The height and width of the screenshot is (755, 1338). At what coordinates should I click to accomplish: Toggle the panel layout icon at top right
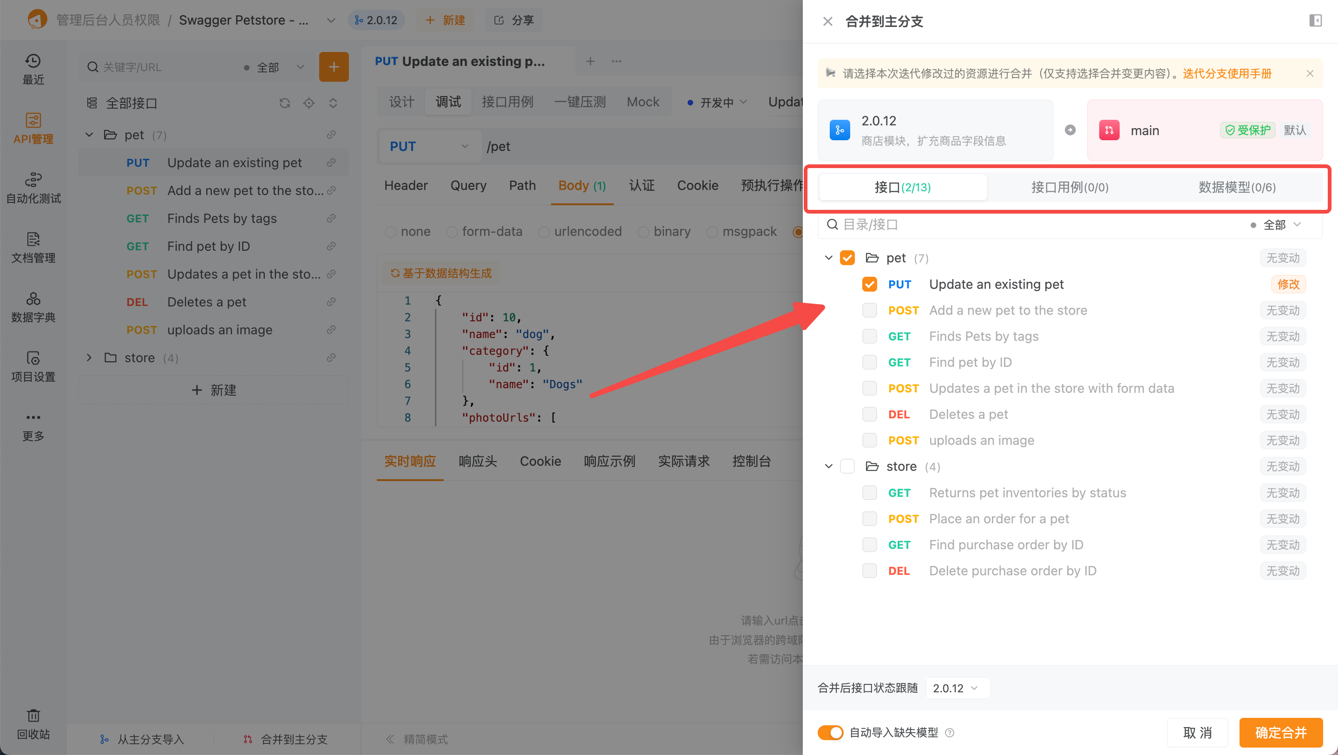[x=1315, y=21]
